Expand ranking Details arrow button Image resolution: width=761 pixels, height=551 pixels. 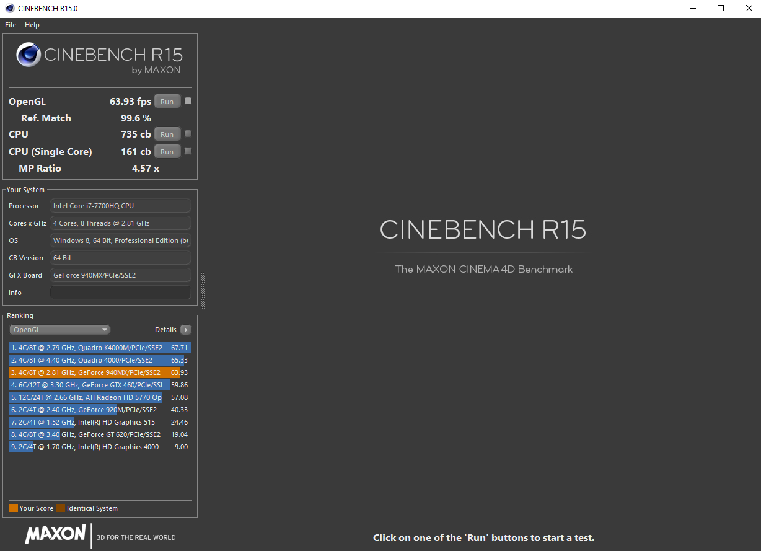pyautogui.click(x=185, y=330)
